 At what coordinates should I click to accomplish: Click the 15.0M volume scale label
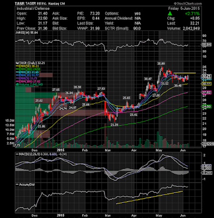pos(10,120)
